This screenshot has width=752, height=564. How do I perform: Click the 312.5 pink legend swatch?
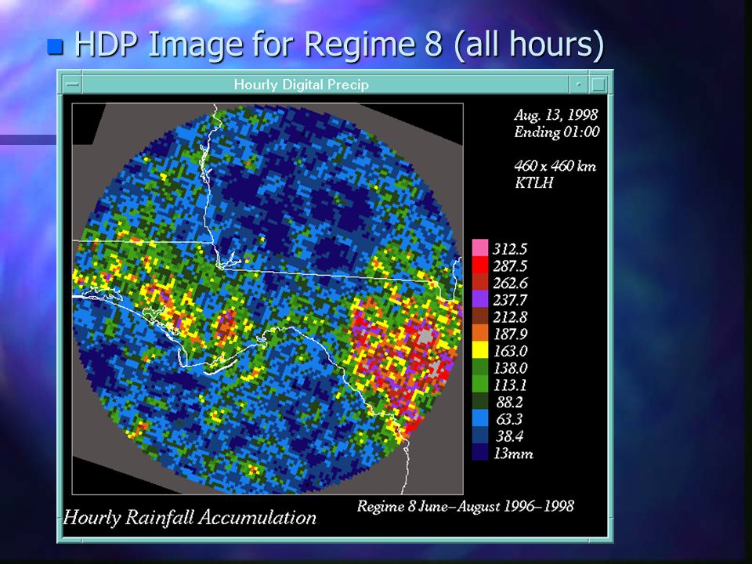click(480, 248)
